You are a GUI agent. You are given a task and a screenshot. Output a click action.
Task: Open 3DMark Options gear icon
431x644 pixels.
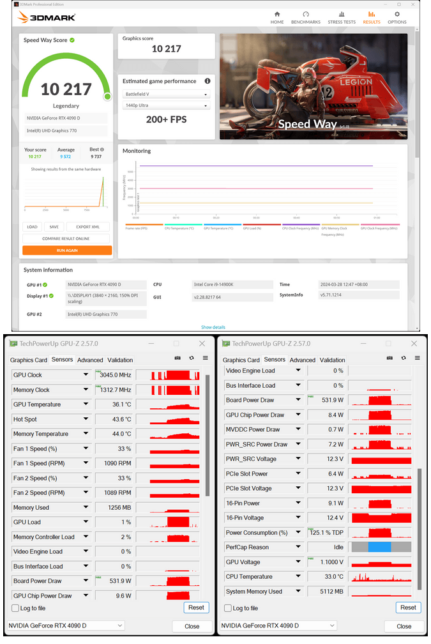coord(397,14)
